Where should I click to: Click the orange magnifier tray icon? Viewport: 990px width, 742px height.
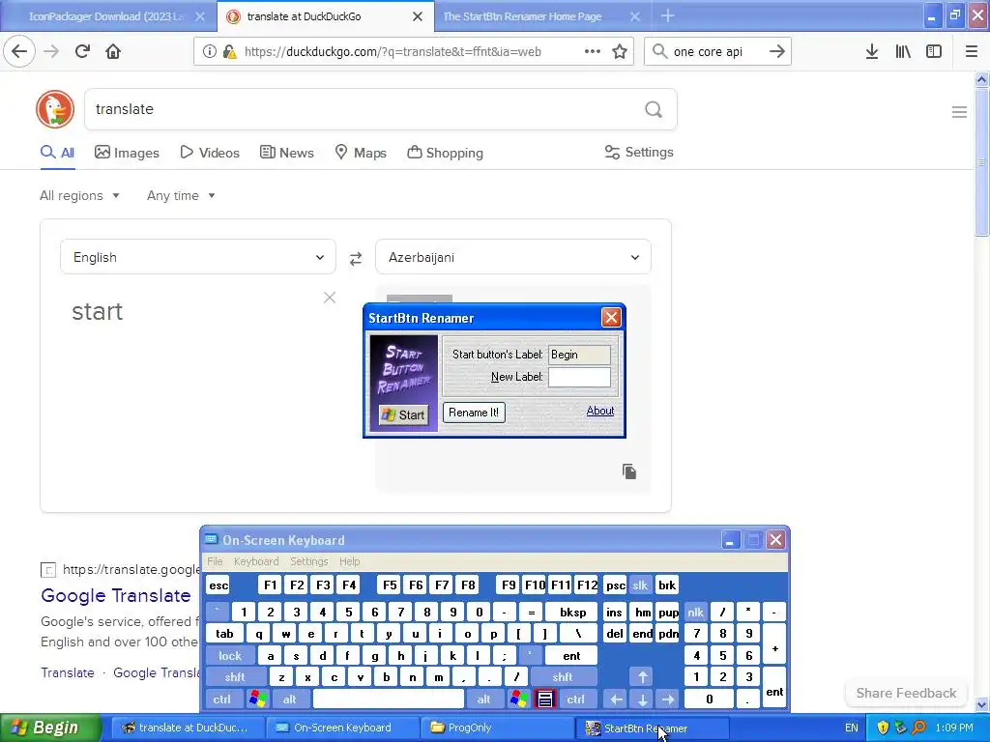[918, 728]
